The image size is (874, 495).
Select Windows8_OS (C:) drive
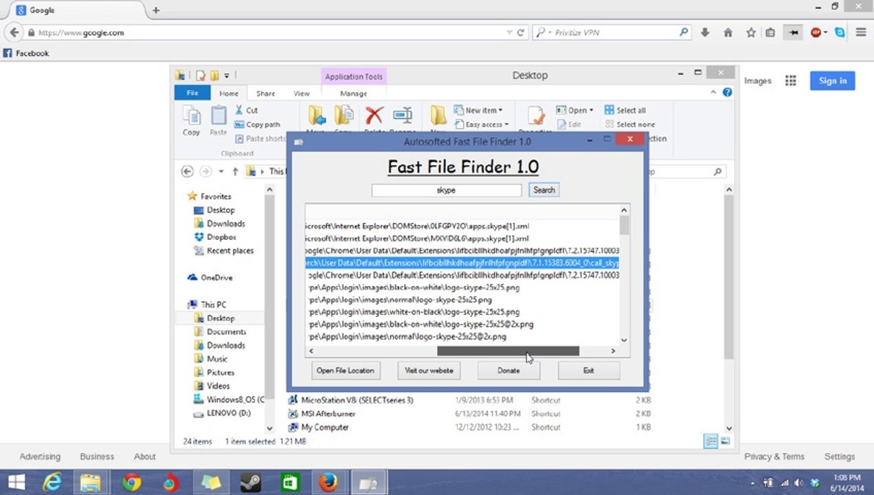(229, 399)
